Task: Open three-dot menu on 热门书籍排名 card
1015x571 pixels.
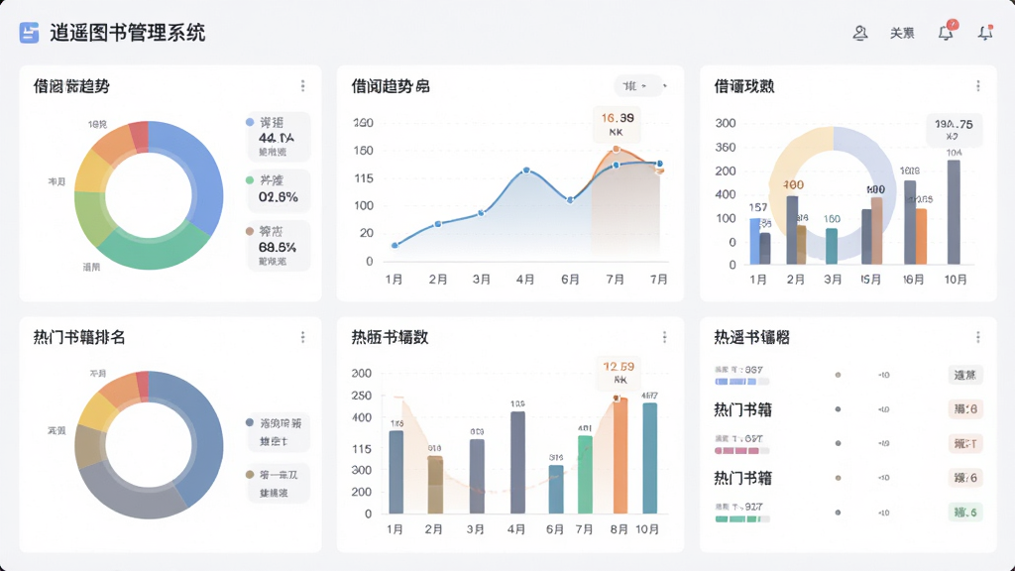Action: (302, 337)
